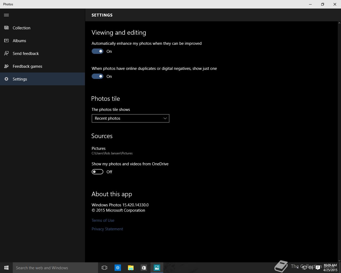Minimize the Photos window
341x273 pixels.
[x=310, y=4]
